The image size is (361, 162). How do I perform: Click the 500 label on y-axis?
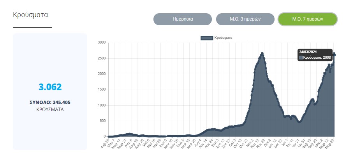(102, 121)
